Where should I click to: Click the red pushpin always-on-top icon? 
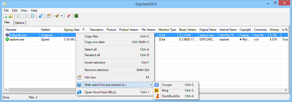[68, 16]
